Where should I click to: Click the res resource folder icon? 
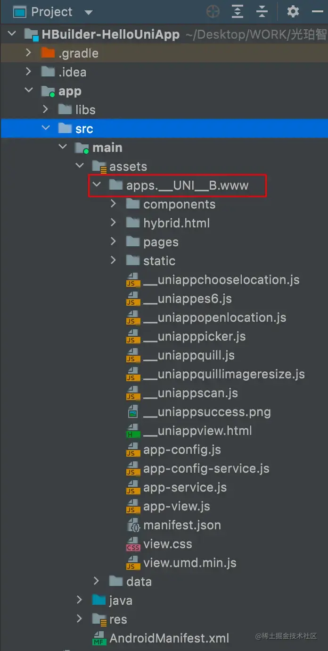pyautogui.click(x=99, y=619)
